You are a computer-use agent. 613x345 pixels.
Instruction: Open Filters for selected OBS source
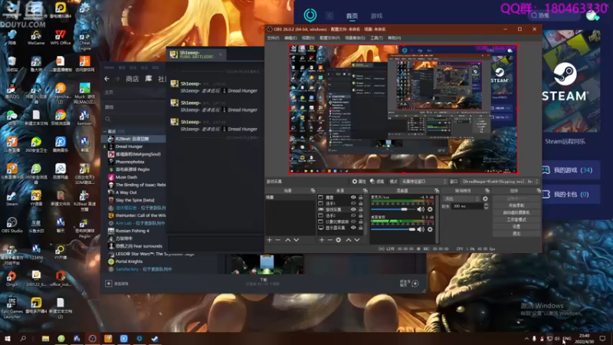(x=377, y=182)
